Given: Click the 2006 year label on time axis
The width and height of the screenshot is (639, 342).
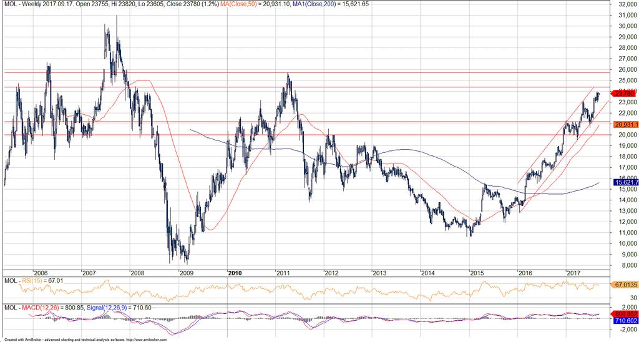Looking at the screenshot, I should tap(42, 273).
